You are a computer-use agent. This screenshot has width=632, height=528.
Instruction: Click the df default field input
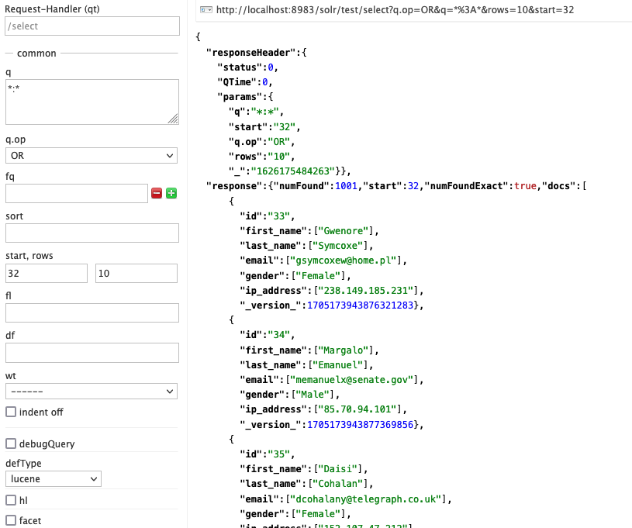(92, 353)
